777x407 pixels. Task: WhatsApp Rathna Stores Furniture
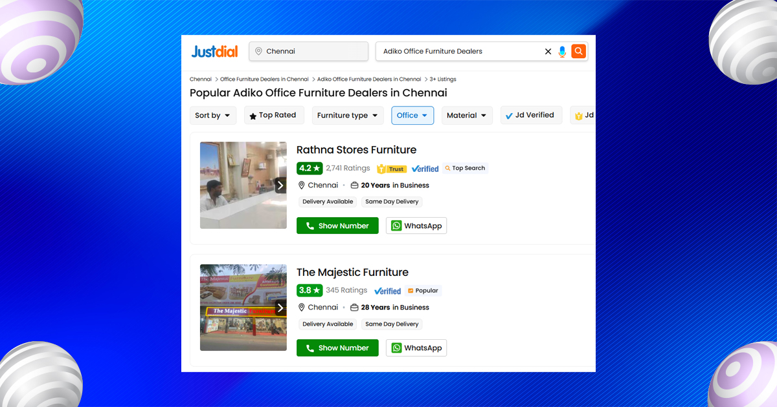tap(416, 225)
